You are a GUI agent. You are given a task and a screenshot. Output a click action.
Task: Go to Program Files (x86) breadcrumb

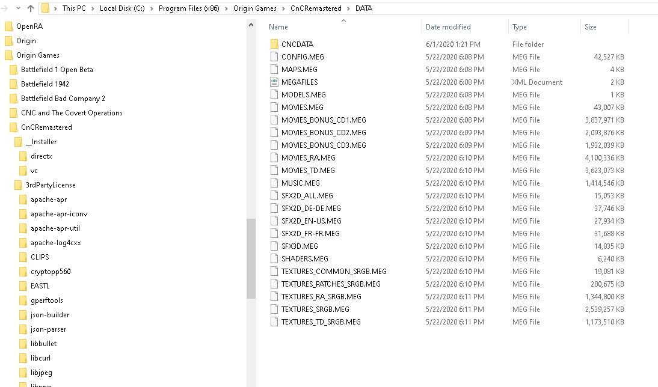click(x=189, y=8)
